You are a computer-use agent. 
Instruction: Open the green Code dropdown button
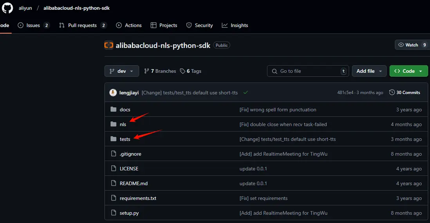click(x=408, y=71)
